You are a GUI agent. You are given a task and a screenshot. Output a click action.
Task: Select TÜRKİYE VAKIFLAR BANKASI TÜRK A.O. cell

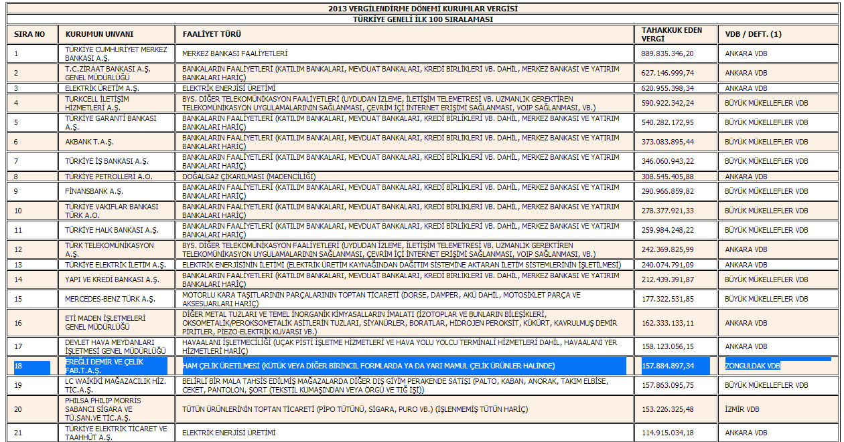click(x=117, y=211)
